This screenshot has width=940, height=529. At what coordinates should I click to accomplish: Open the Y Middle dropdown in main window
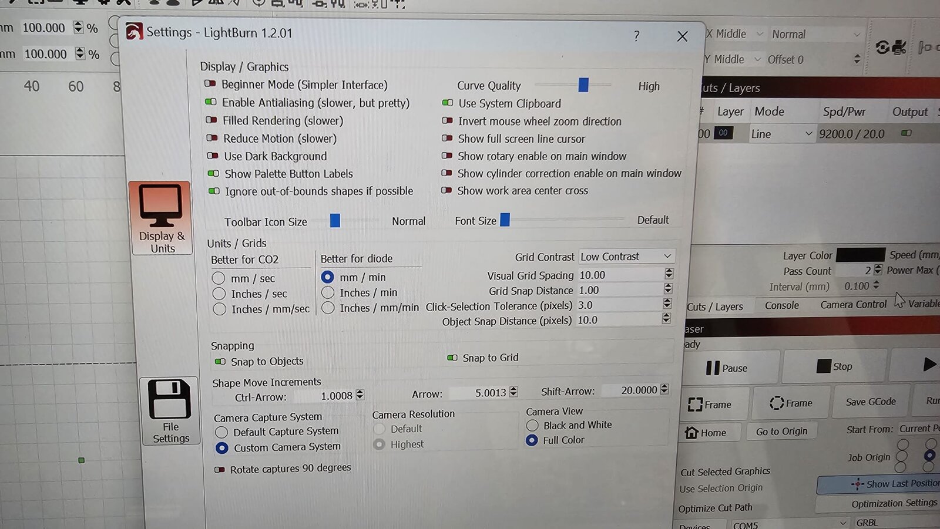733,59
